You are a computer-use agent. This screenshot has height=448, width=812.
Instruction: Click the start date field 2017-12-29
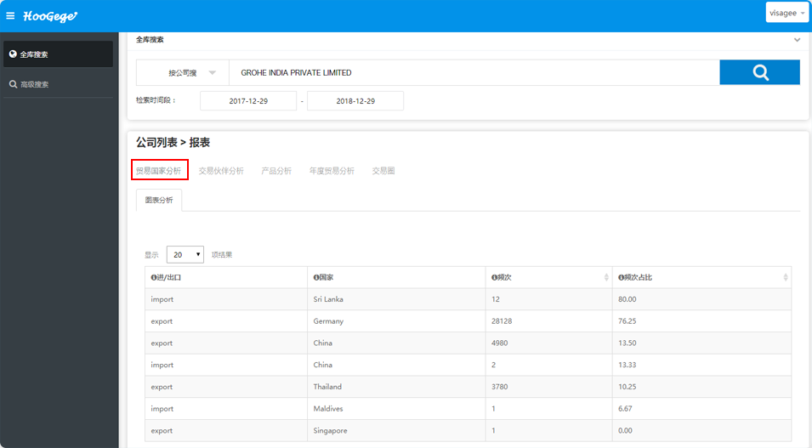tap(248, 101)
